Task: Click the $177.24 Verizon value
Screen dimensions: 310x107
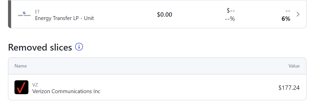Action: tap(289, 88)
